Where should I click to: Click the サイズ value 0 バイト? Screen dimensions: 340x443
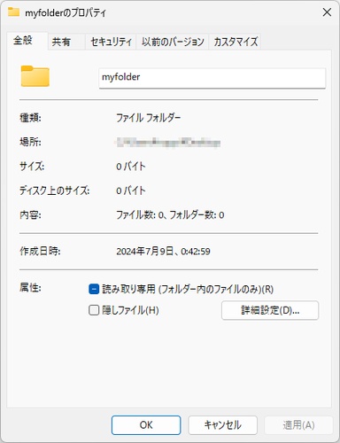(131, 167)
